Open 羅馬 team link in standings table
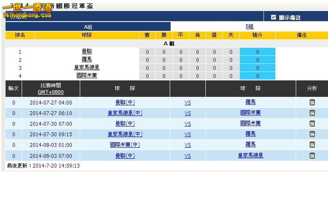Viewport: 328px width, 209px height. coord(87,60)
